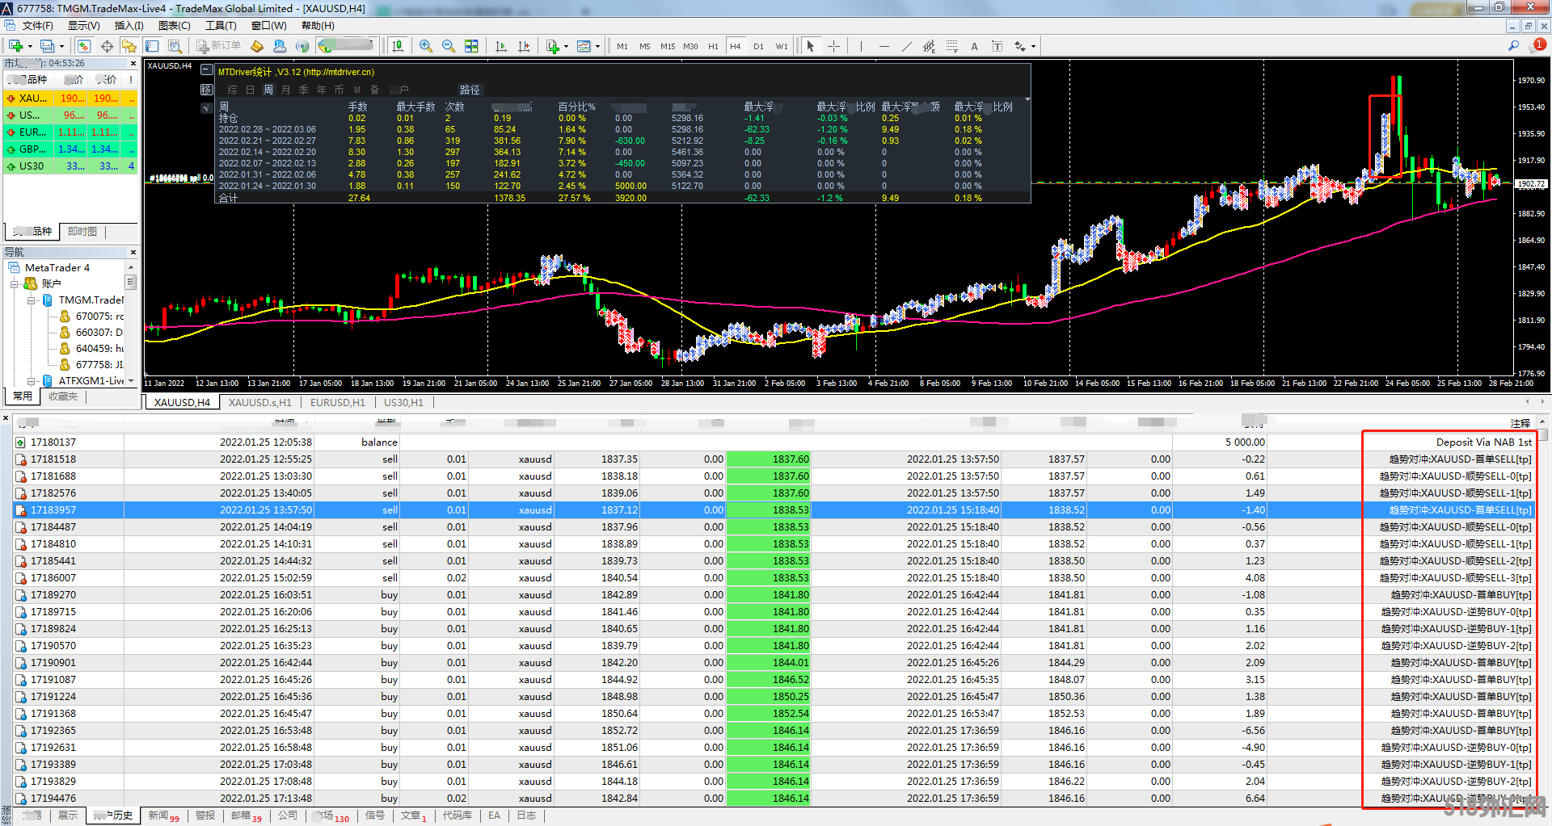Open the 图表(C) menu

[174, 26]
